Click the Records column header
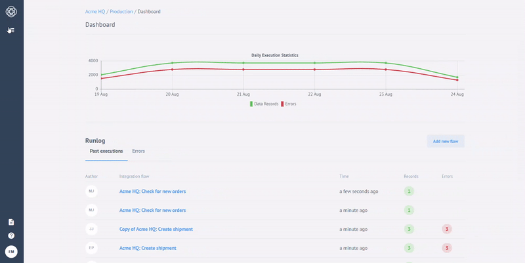This screenshot has height=263, width=525. 411,176
